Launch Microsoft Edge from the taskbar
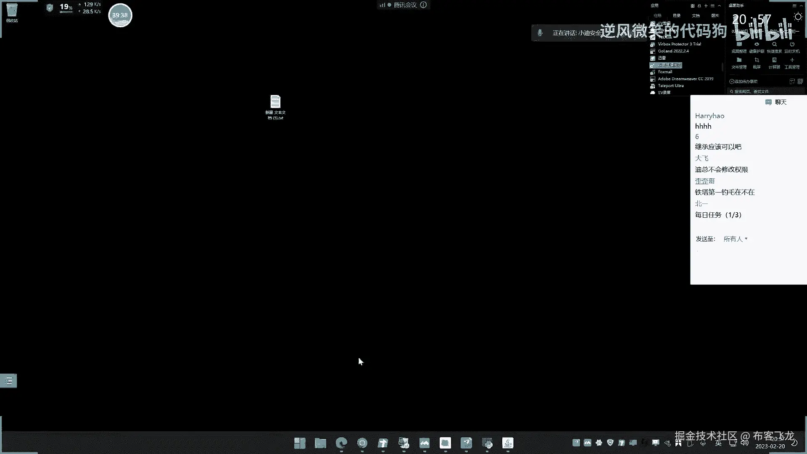Viewport: 807px width, 454px height. click(341, 443)
